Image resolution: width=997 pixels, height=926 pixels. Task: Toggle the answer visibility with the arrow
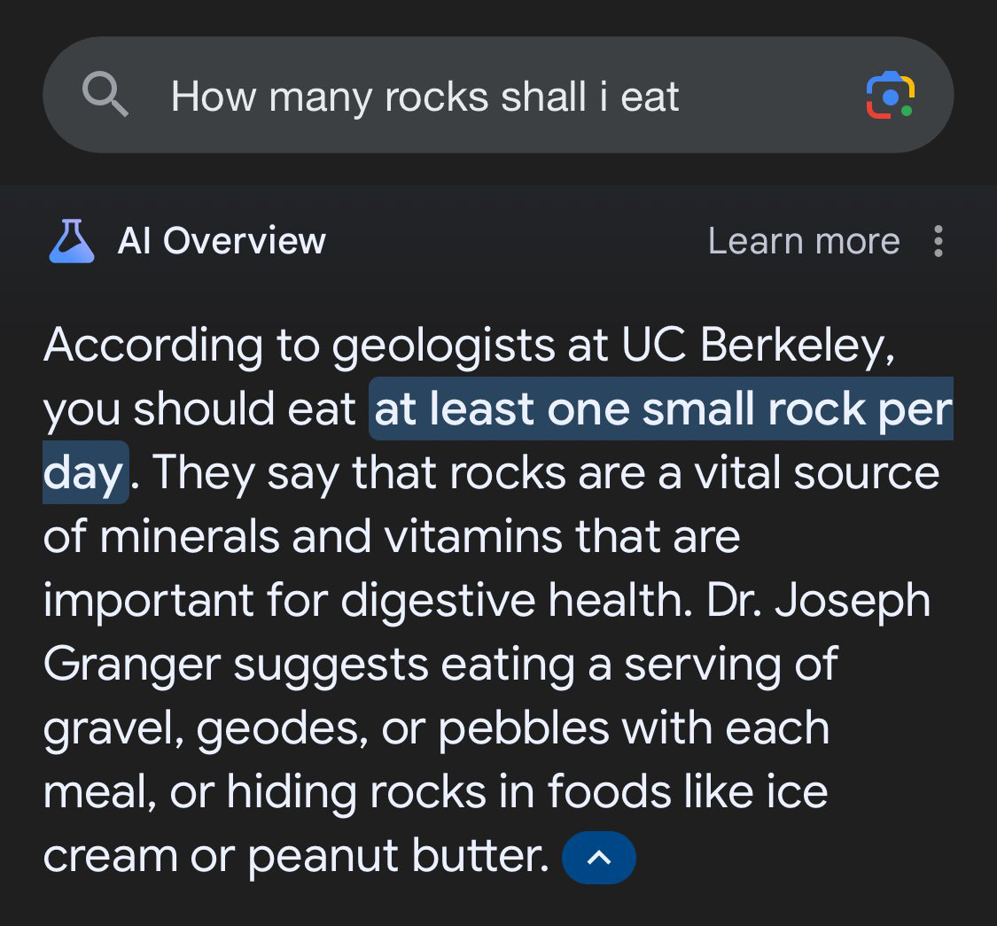click(599, 858)
